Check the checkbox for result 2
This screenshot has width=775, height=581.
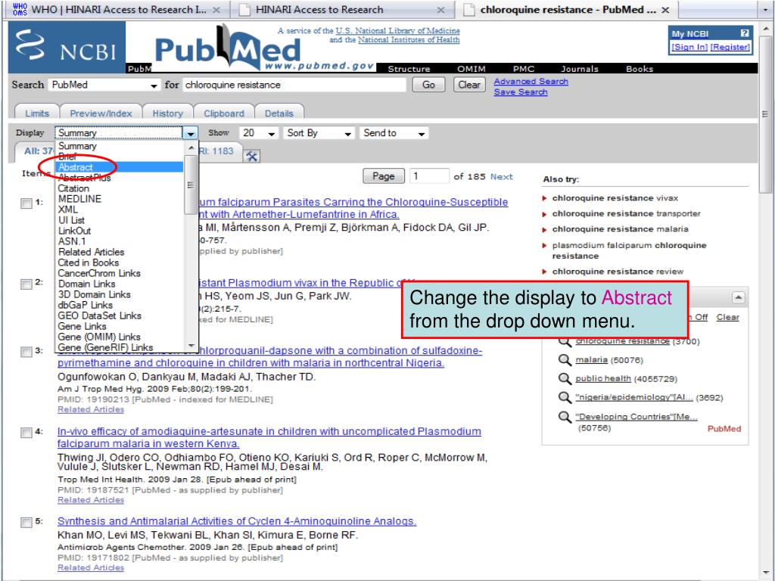tap(26, 284)
